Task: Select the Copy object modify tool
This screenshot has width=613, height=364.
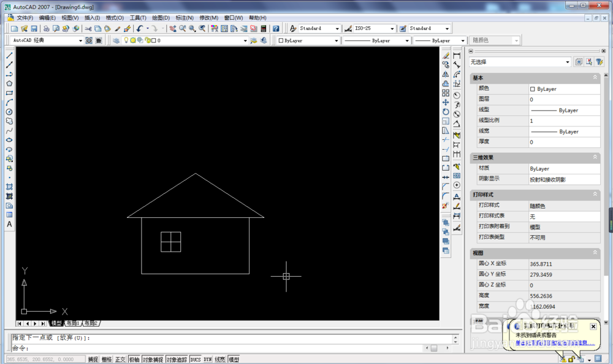Action: point(446,65)
